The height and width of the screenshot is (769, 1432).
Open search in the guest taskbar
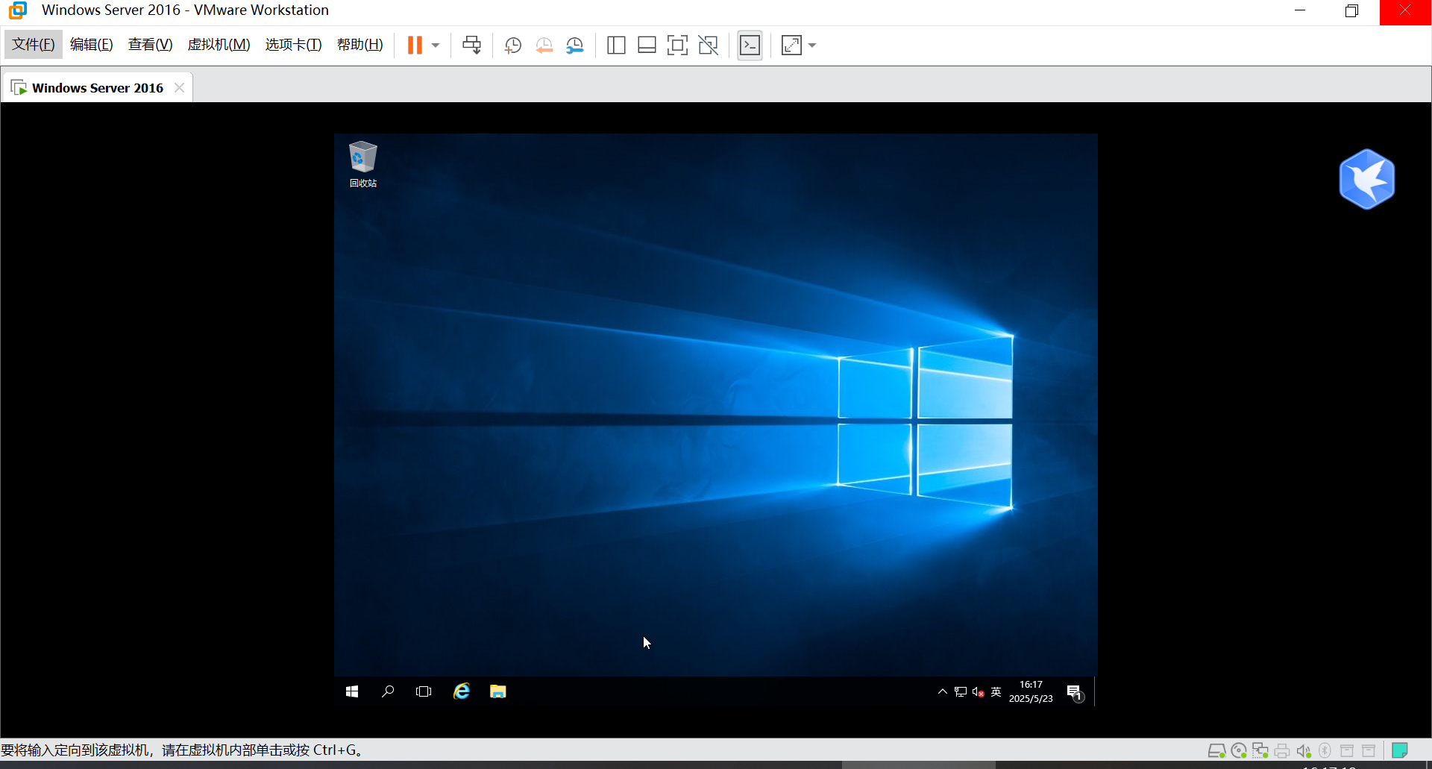tap(388, 692)
